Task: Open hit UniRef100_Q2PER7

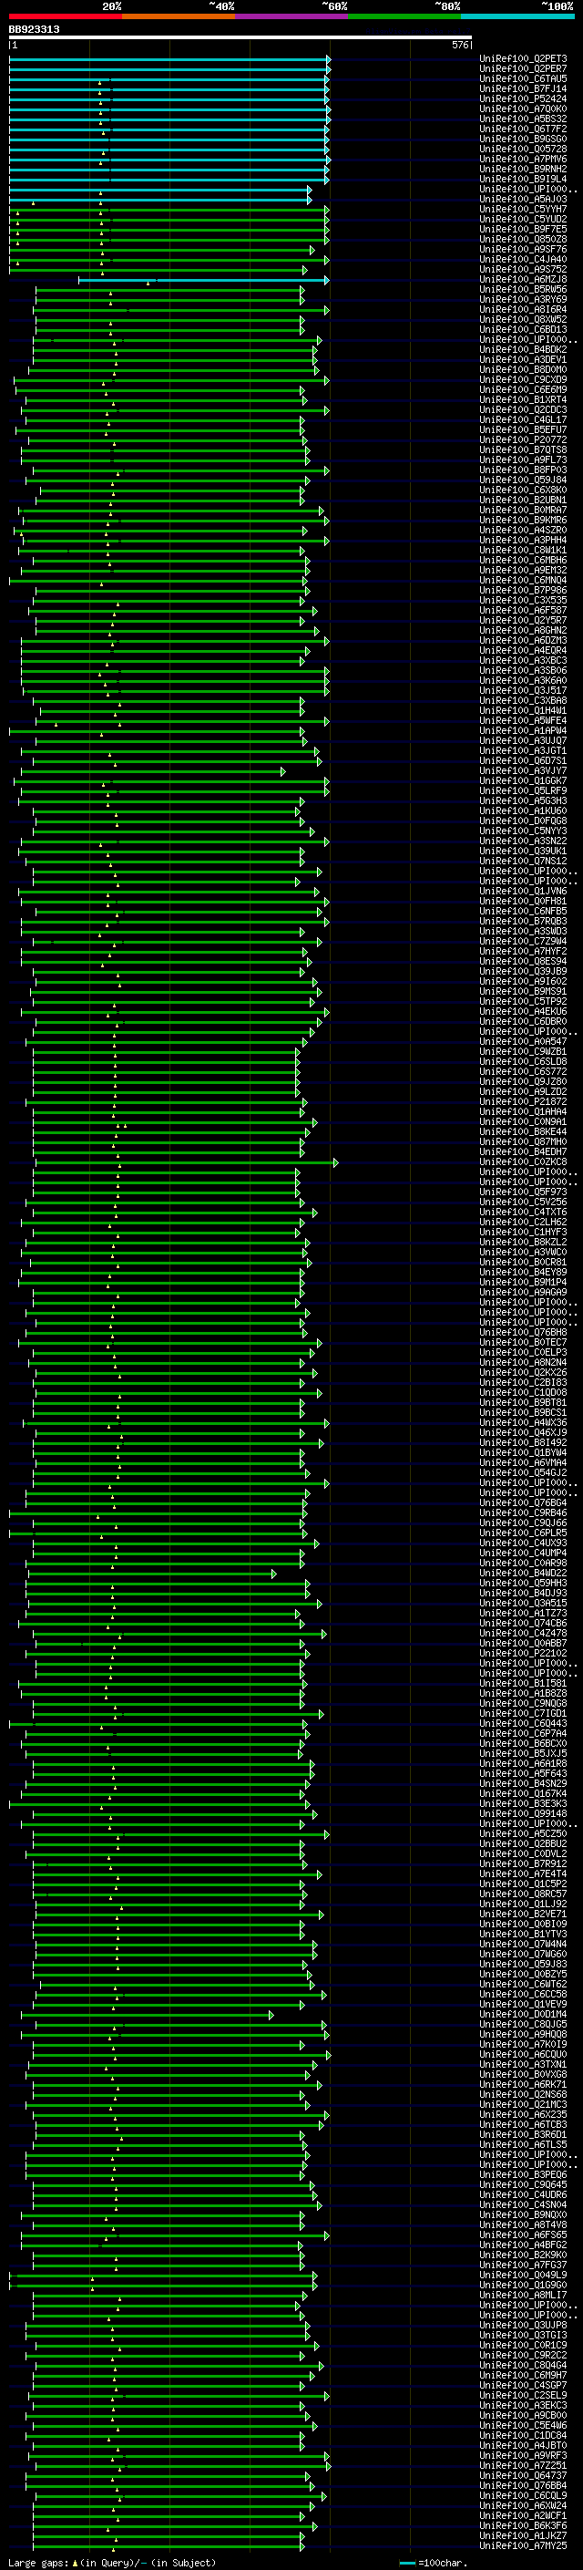Action: click(523, 70)
